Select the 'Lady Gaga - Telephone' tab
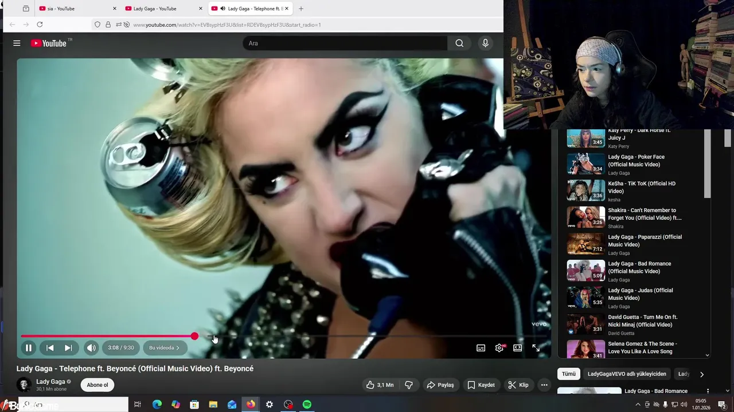 (x=251, y=9)
